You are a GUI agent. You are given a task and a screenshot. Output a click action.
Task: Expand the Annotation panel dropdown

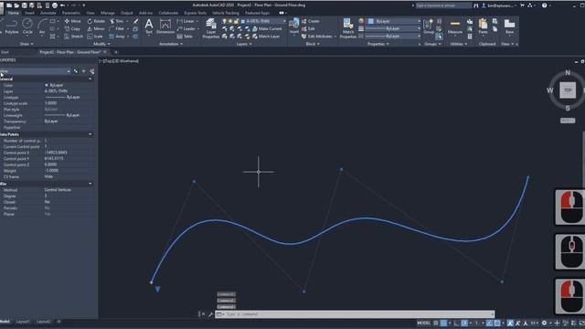171,44
